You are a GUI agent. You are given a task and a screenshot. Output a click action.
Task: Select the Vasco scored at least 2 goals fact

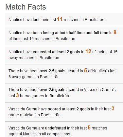point(64,112)
